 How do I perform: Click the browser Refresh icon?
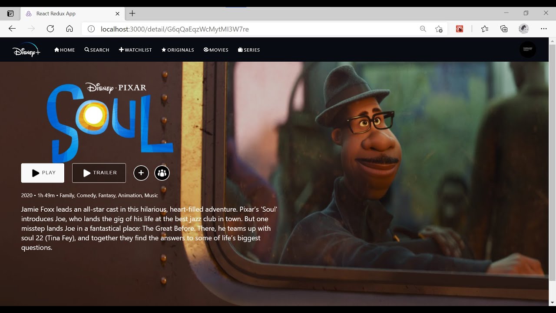[x=50, y=29]
